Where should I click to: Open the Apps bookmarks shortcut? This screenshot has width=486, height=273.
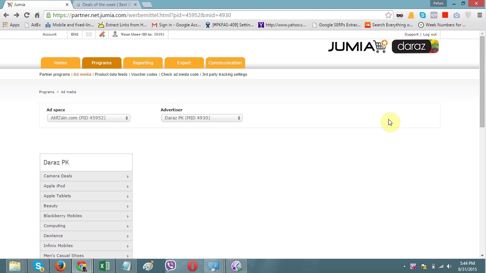(x=11, y=25)
